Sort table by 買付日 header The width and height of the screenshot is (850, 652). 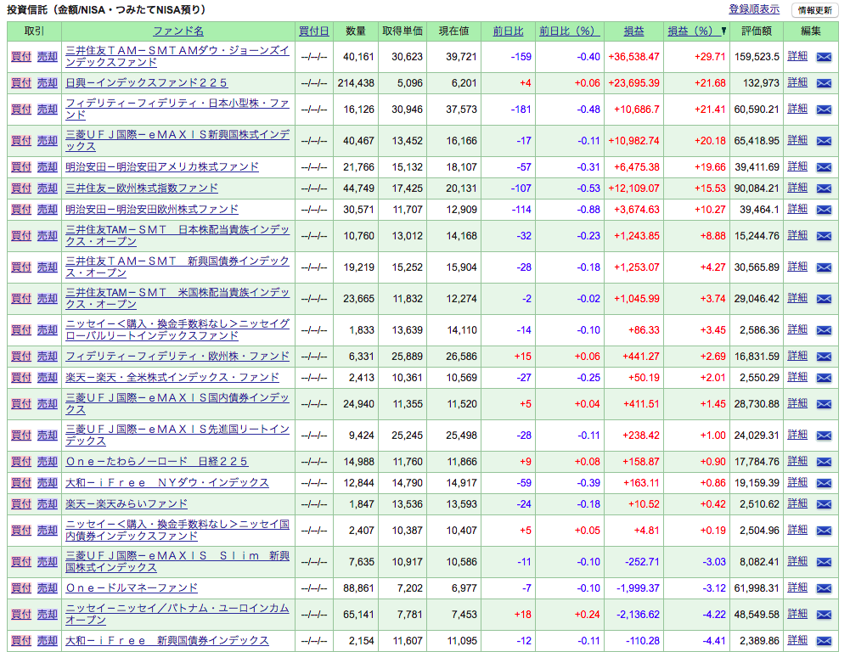[314, 31]
